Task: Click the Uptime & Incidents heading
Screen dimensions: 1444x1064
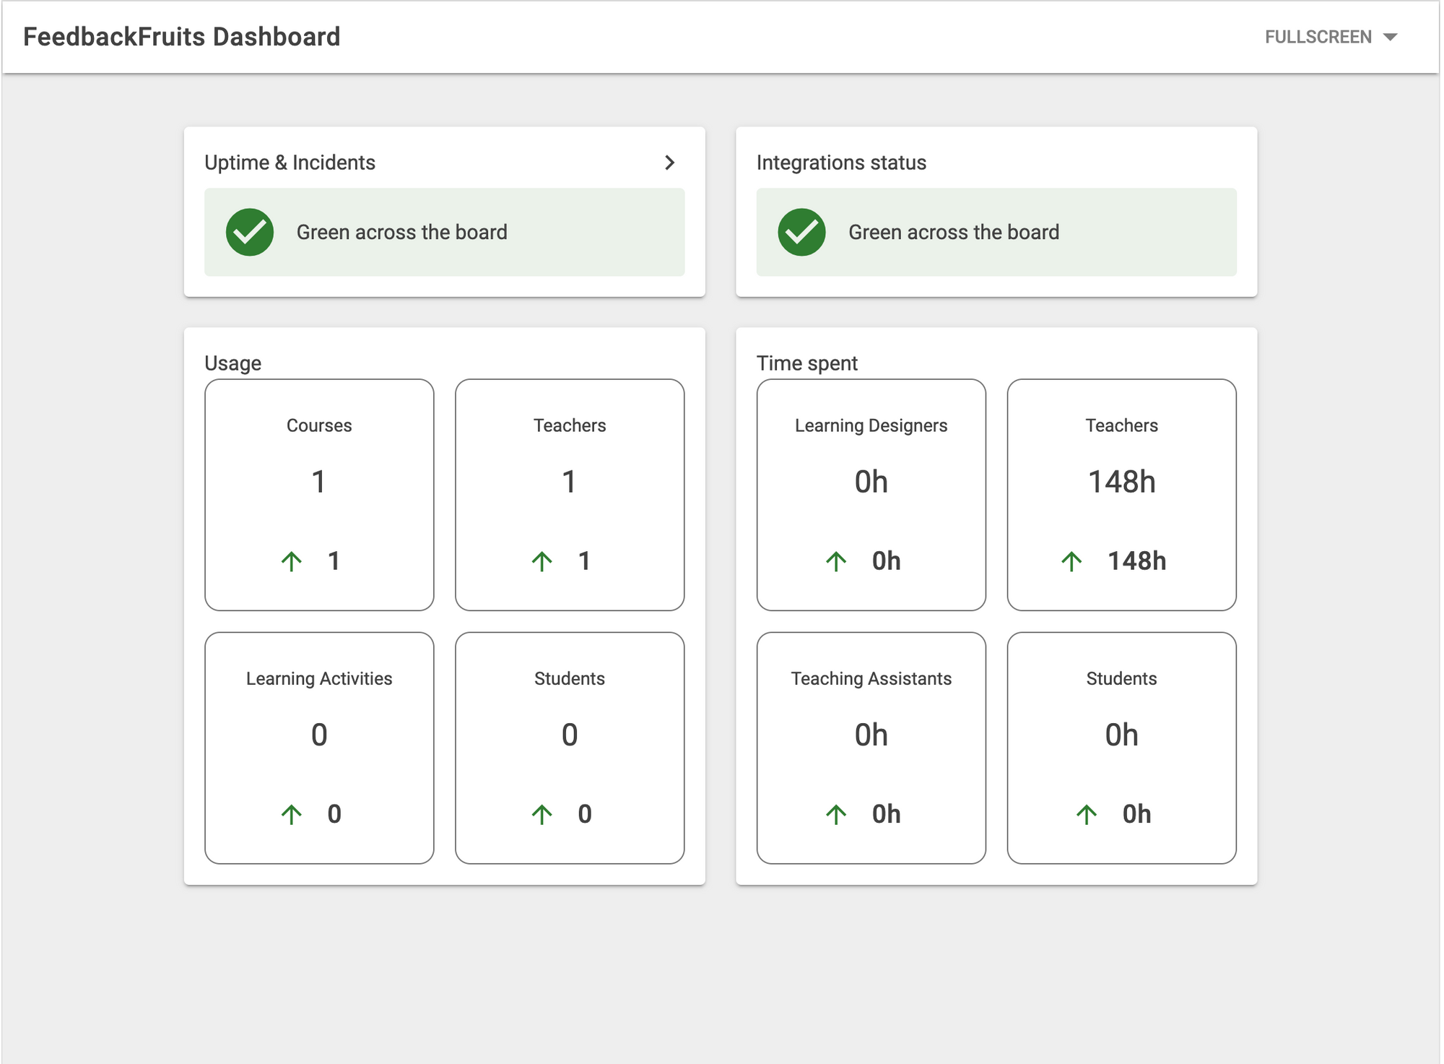Action: [290, 163]
